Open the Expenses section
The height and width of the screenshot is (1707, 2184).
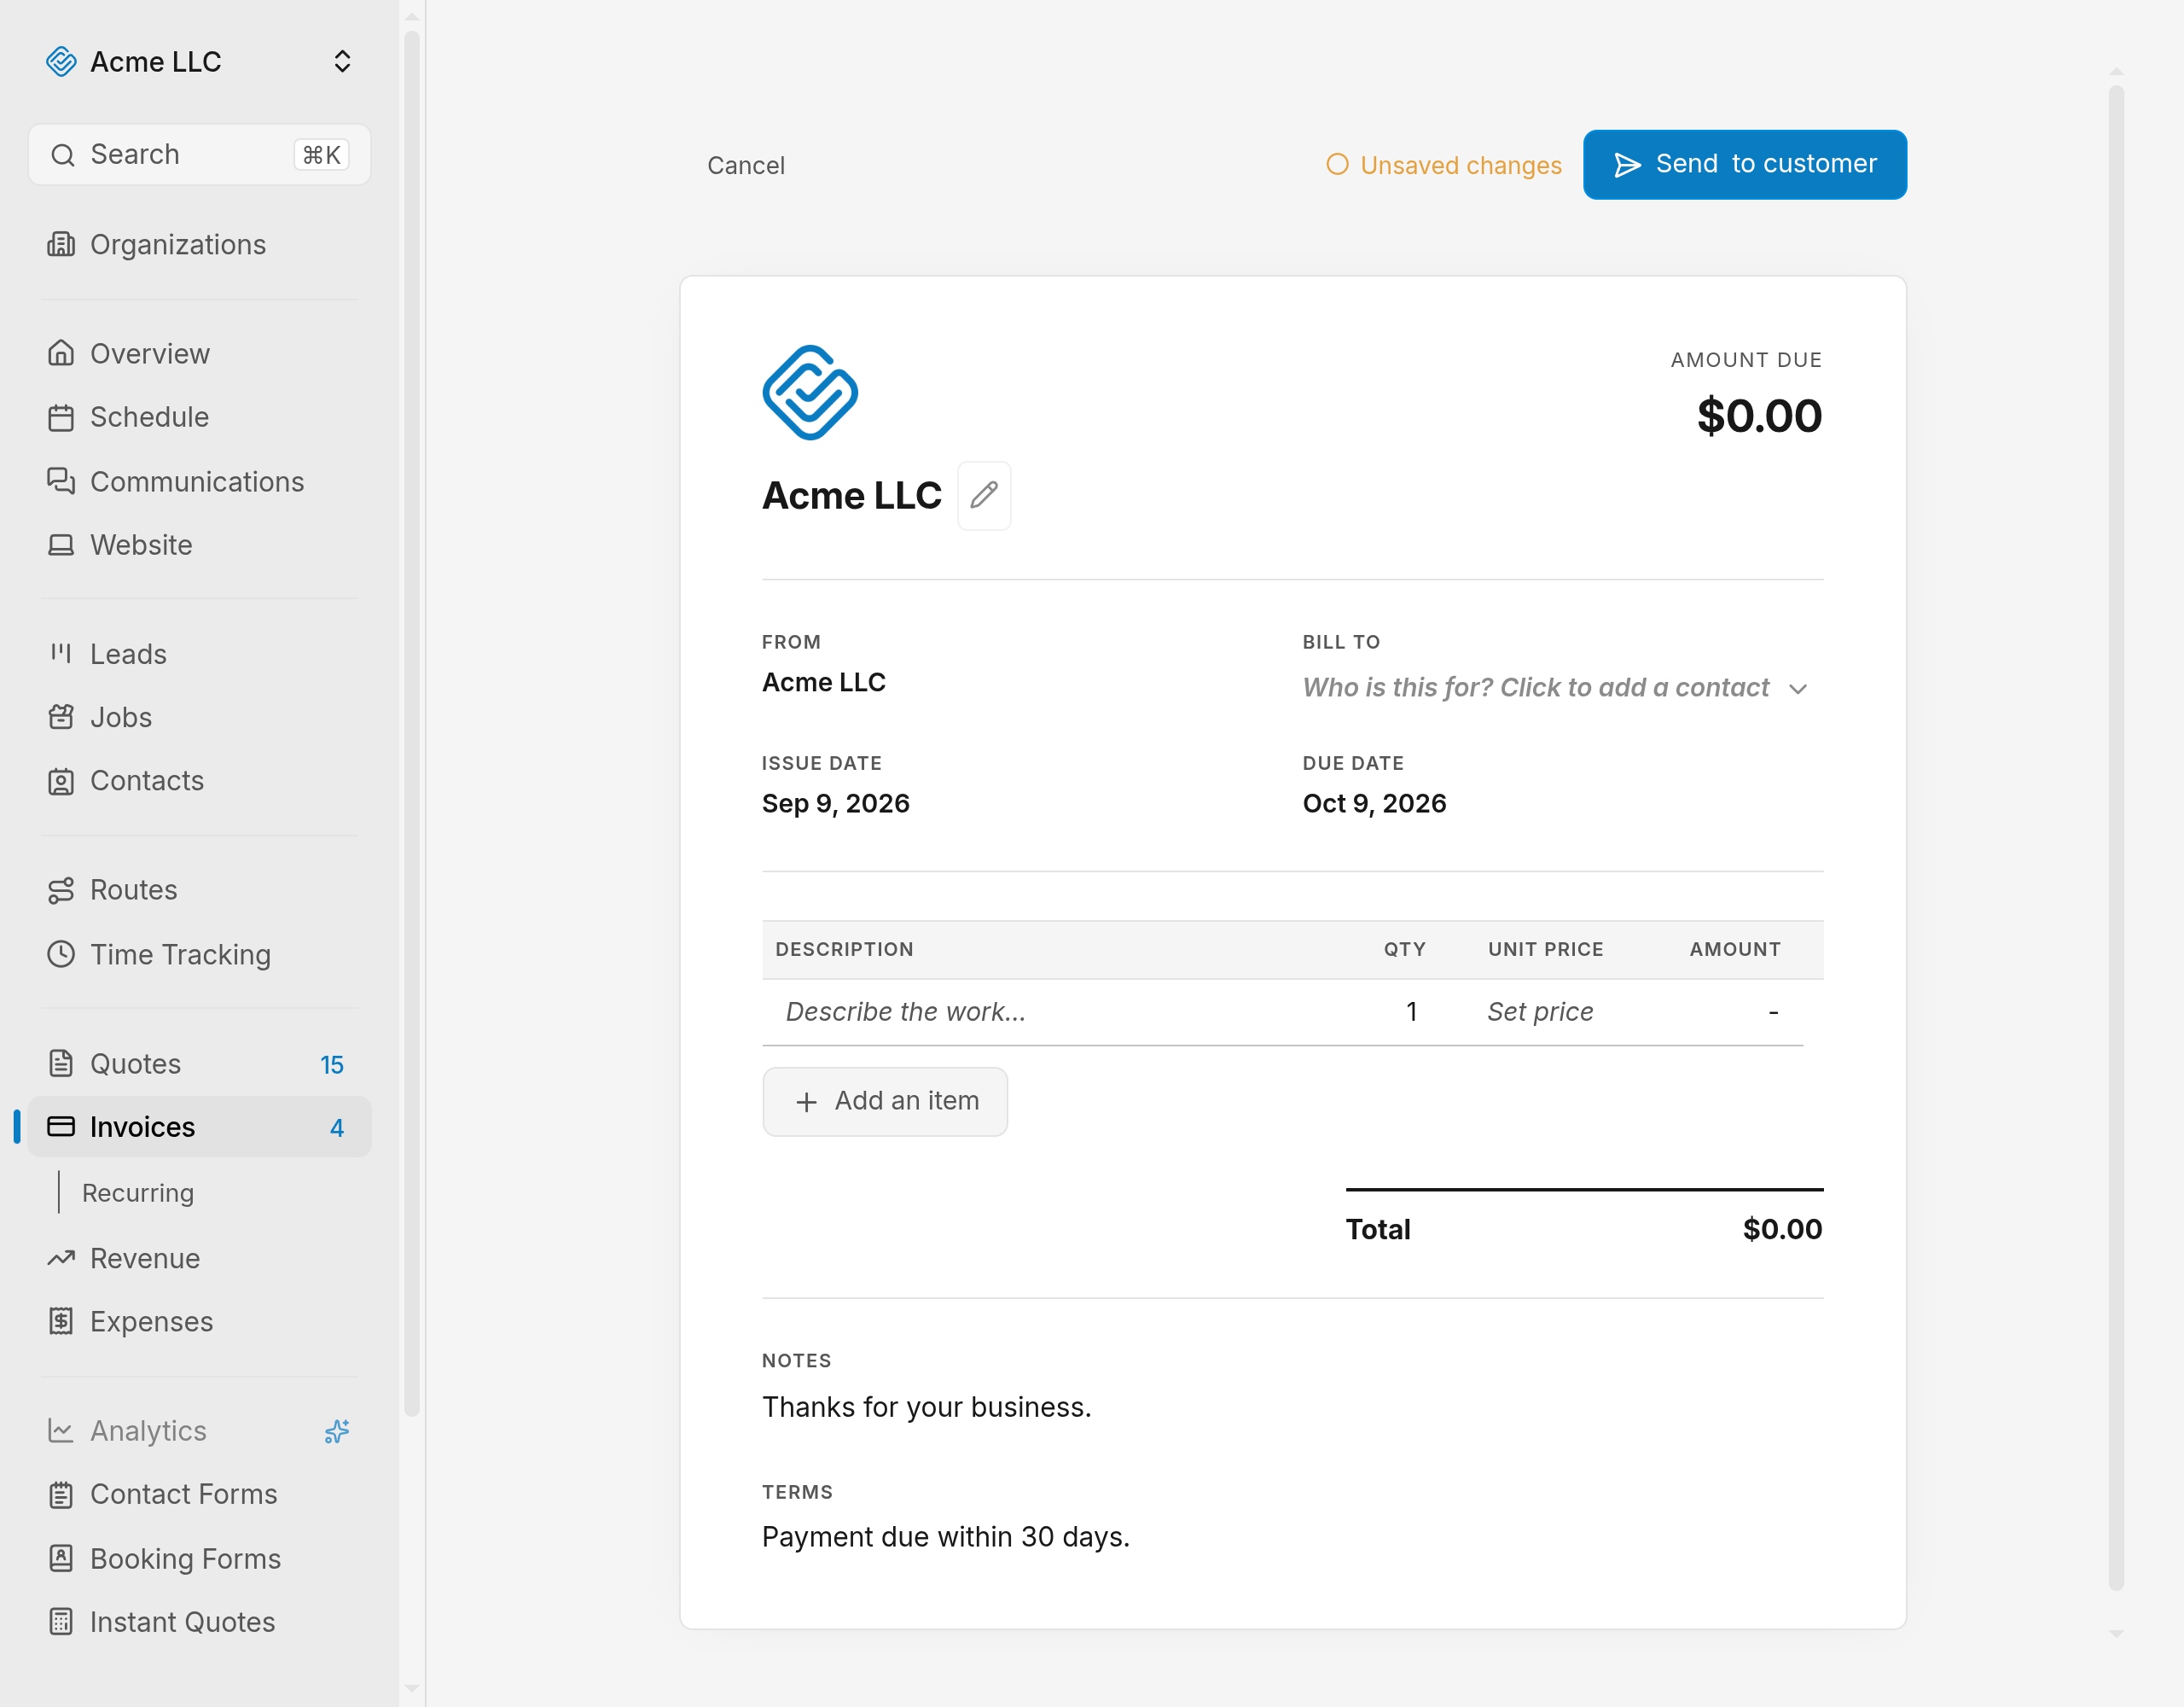(200, 1320)
